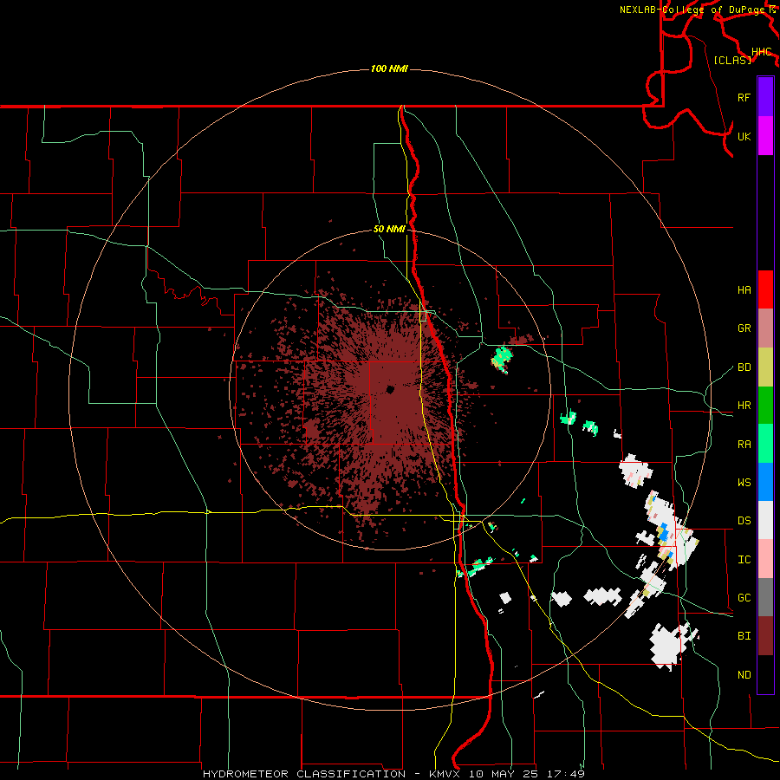
Task: Click the purple RF color swatch
Action: [765, 97]
